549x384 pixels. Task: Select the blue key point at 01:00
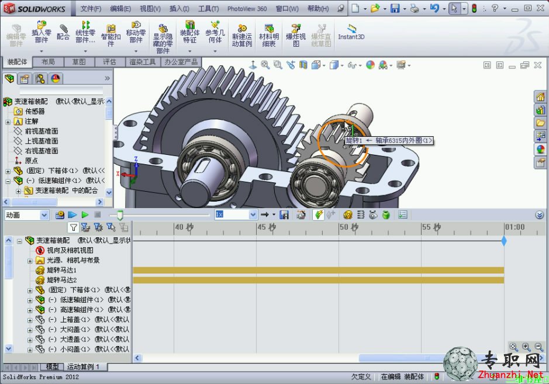coord(504,241)
